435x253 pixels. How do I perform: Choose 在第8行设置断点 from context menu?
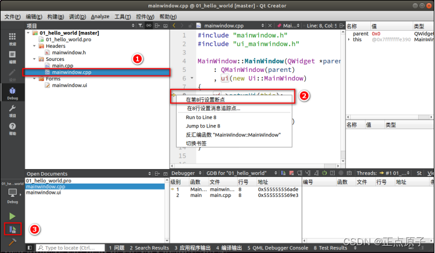[x=234, y=100]
